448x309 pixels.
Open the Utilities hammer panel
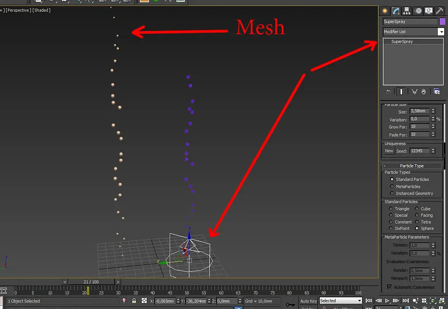pyautogui.click(x=439, y=11)
